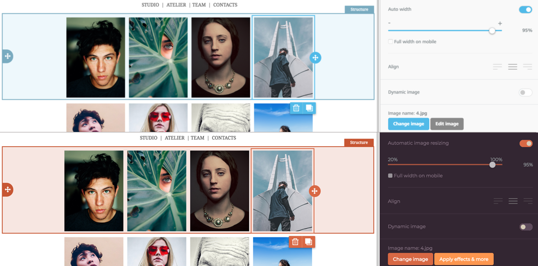538x266 pixels.
Task: Click the orange image resizing slider handle
Action: pos(493,165)
